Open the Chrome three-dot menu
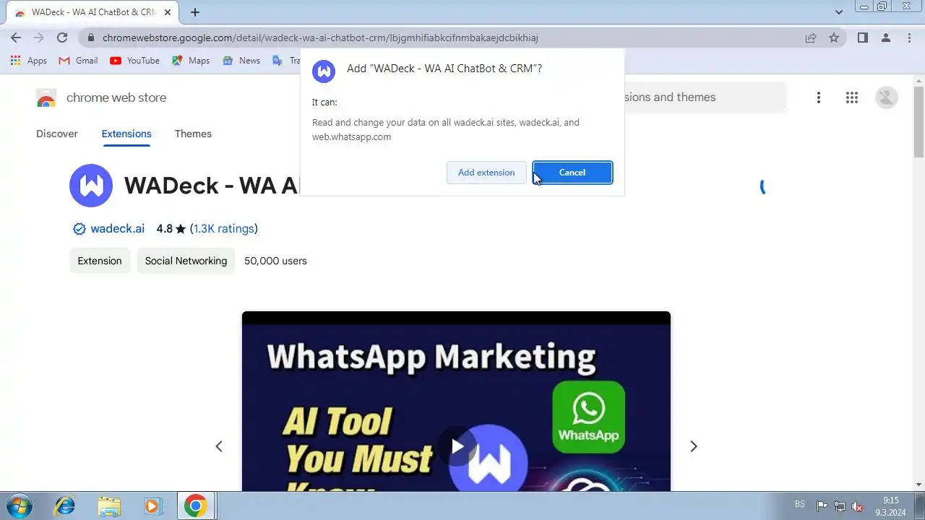 (909, 38)
